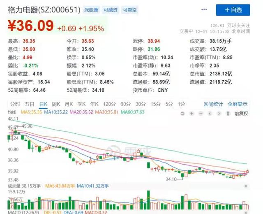This screenshot has height=214, width=263.
Task: Close the 成交量 volume indicator panel
Action: click(246, 186)
